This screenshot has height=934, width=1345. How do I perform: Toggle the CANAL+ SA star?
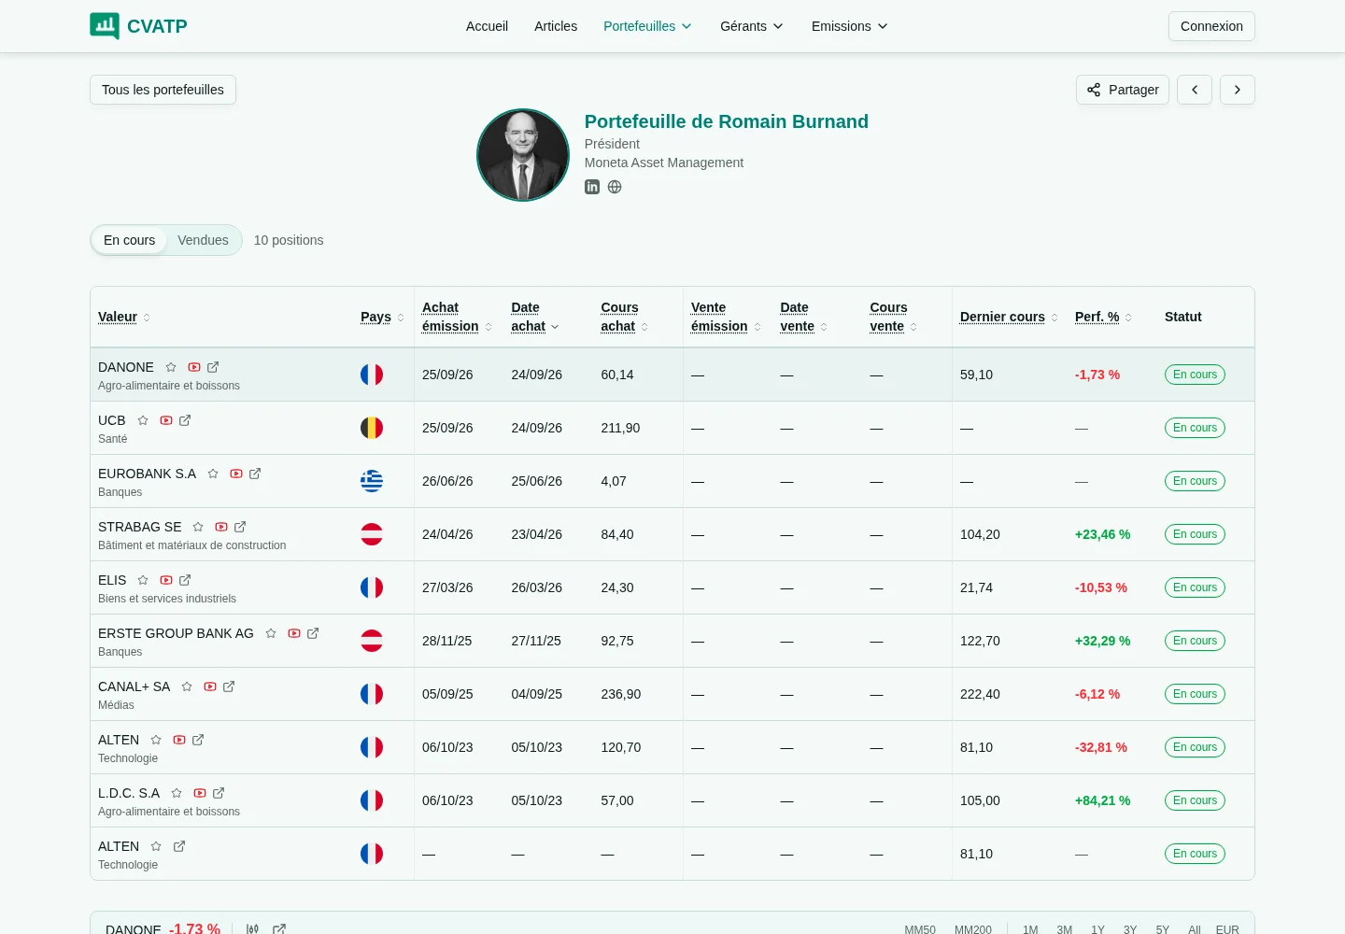(x=187, y=686)
